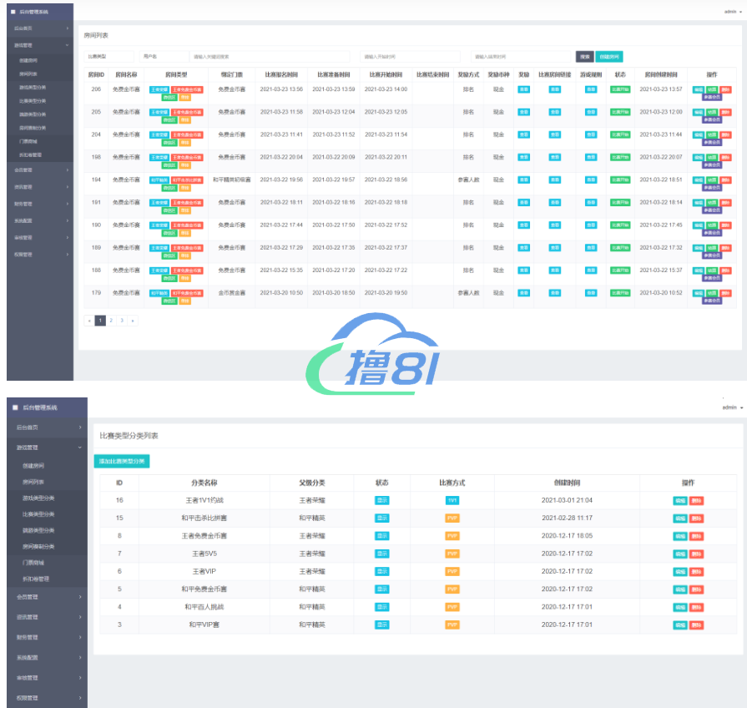Open admin dropdown in top panel
The image size is (747, 708).
tap(729, 12)
